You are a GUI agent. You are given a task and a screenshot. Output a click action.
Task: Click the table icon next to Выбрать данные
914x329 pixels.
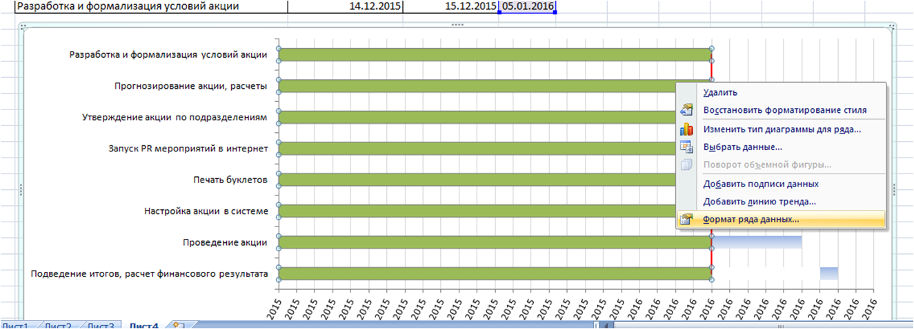(x=686, y=147)
